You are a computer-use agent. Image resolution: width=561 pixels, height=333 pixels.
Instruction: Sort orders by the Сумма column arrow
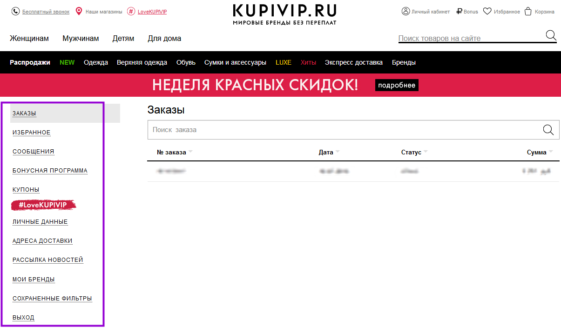click(x=551, y=152)
